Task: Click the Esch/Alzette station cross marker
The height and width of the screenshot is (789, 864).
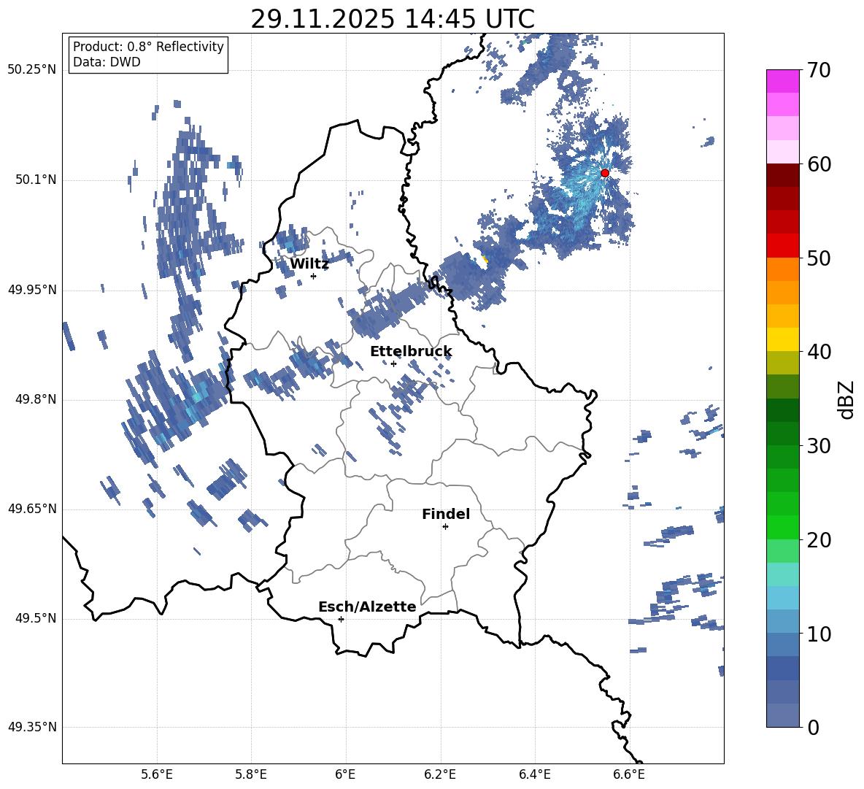Action: [341, 619]
